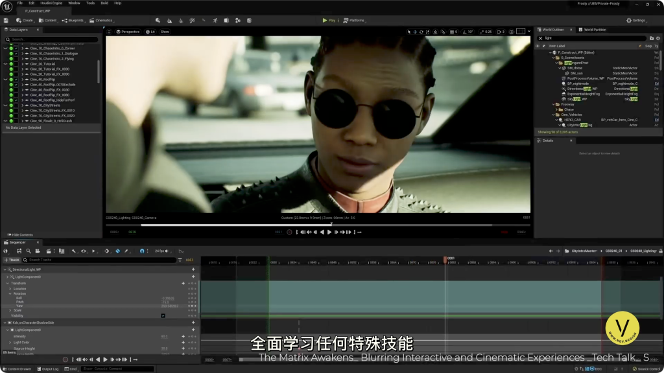Collapse the DirectionalLight_WP track
Image resolution: width=664 pixels, height=373 pixels.
click(5, 269)
